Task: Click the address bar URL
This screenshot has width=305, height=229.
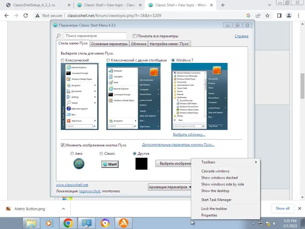Action: pos(114,16)
